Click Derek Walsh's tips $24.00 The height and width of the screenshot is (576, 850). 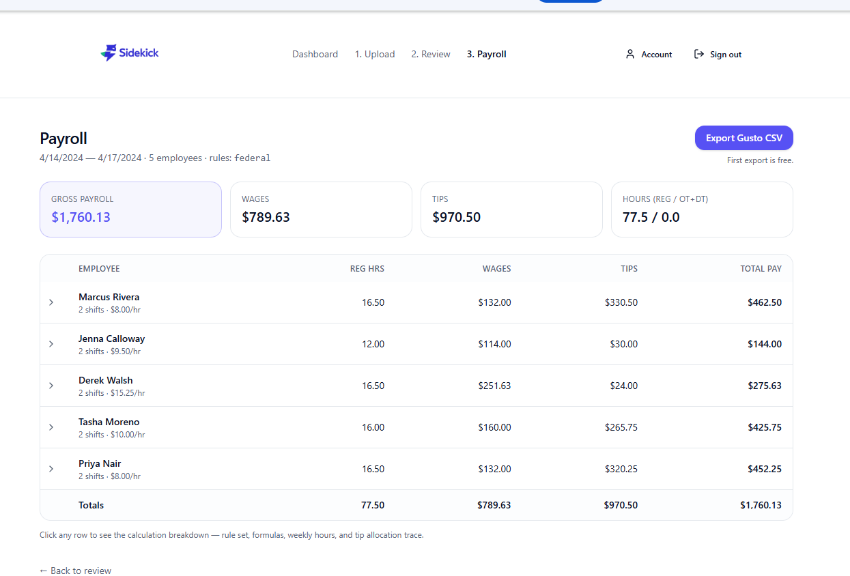[624, 386]
